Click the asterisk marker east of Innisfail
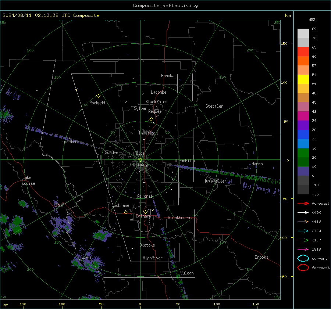Viewport: 331px width, 309px height. point(175,126)
